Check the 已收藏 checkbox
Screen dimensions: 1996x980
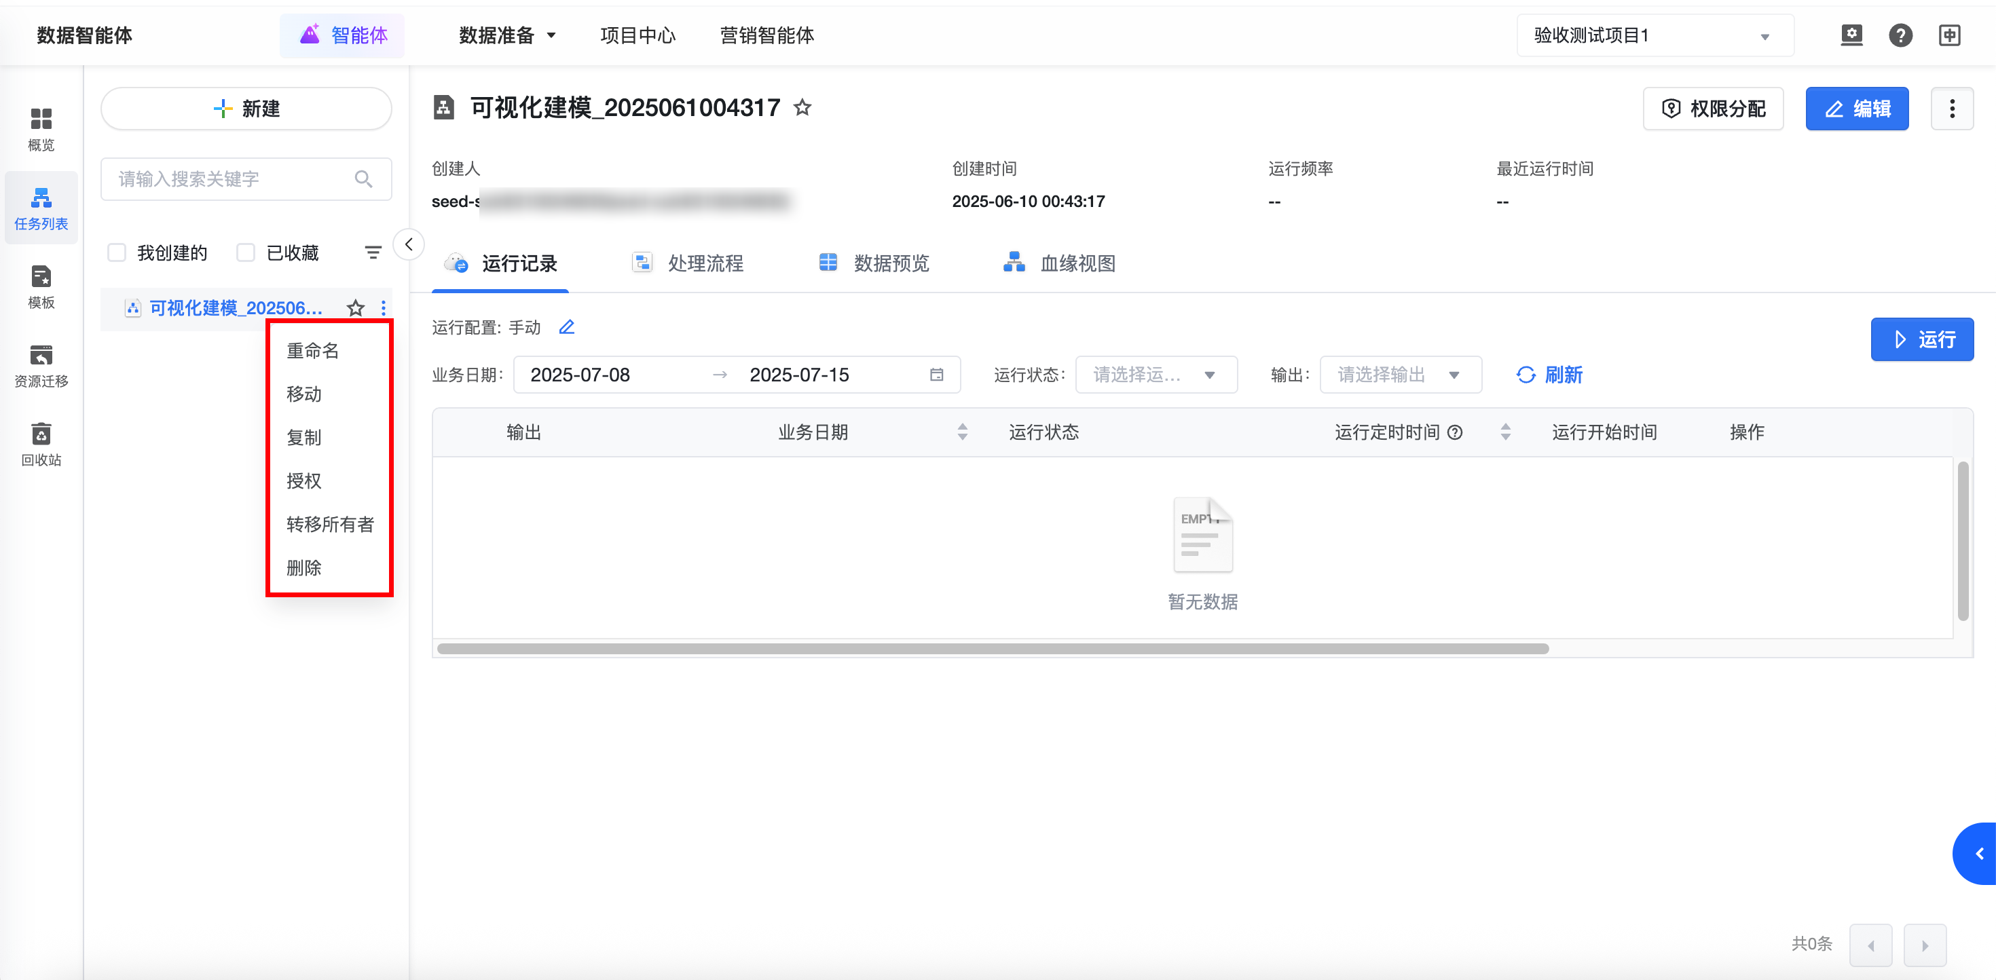[246, 252]
